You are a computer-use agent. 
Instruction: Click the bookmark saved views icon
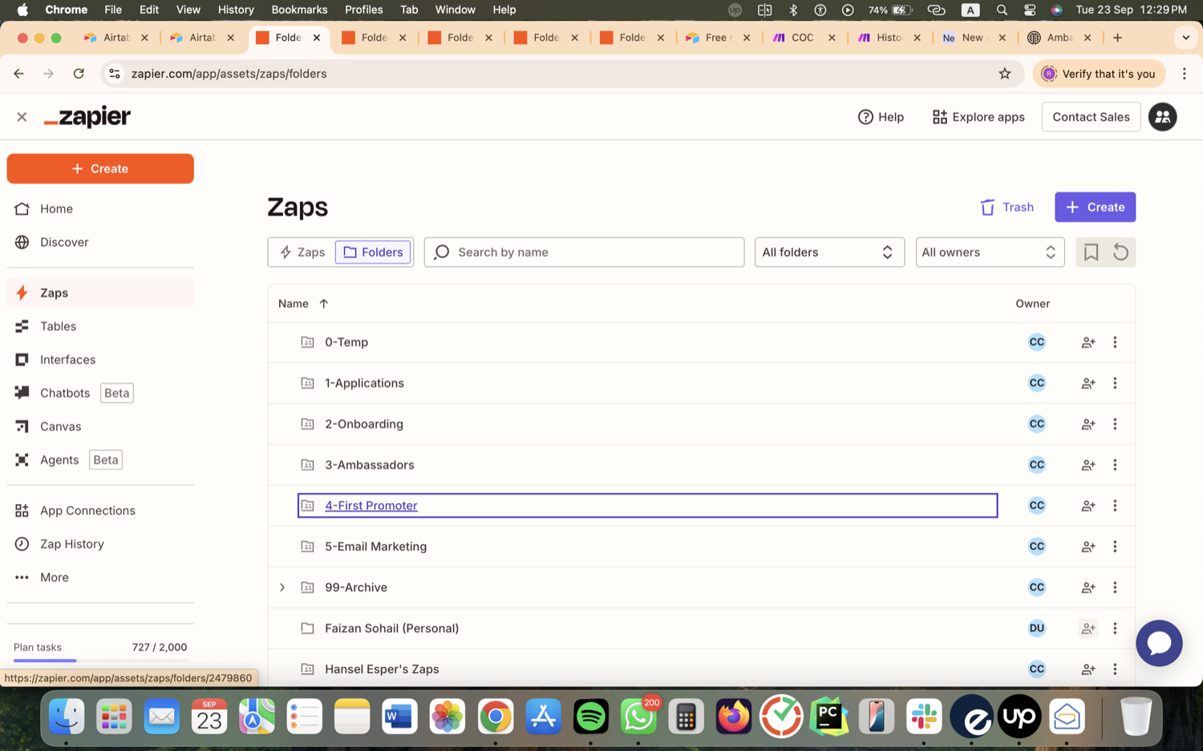(x=1091, y=252)
